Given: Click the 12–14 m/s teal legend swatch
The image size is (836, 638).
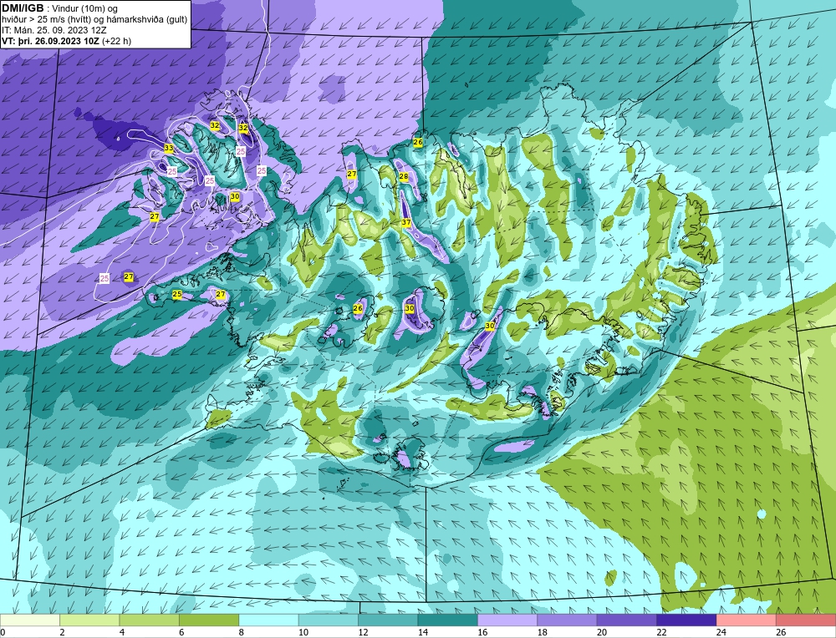Looking at the screenshot, I should (388, 620).
